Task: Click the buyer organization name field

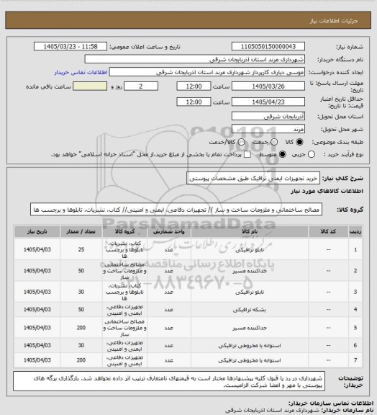Action: click(194, 59)
